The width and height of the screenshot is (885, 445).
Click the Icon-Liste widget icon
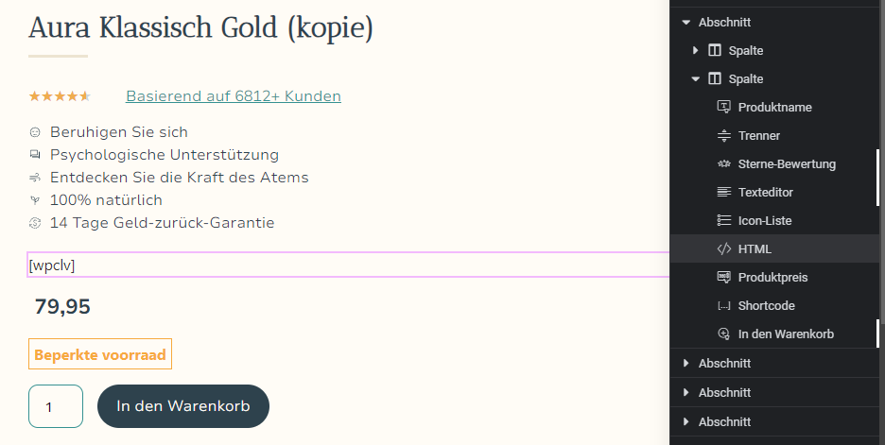[724, 220]
